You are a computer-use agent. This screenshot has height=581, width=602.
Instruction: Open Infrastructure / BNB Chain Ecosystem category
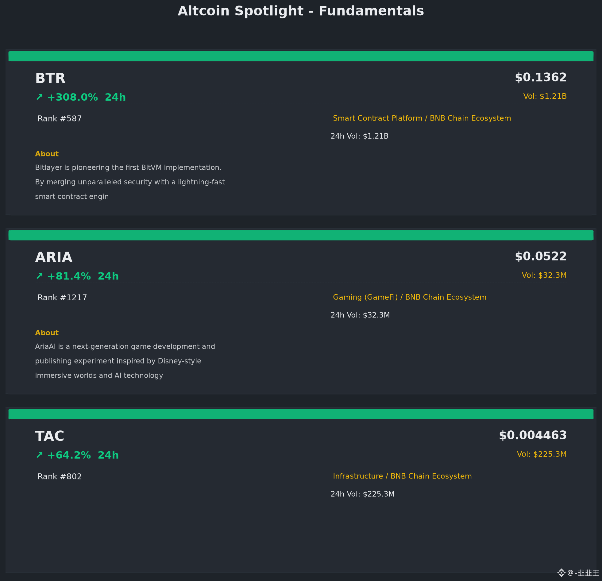[x=402, y=476]
